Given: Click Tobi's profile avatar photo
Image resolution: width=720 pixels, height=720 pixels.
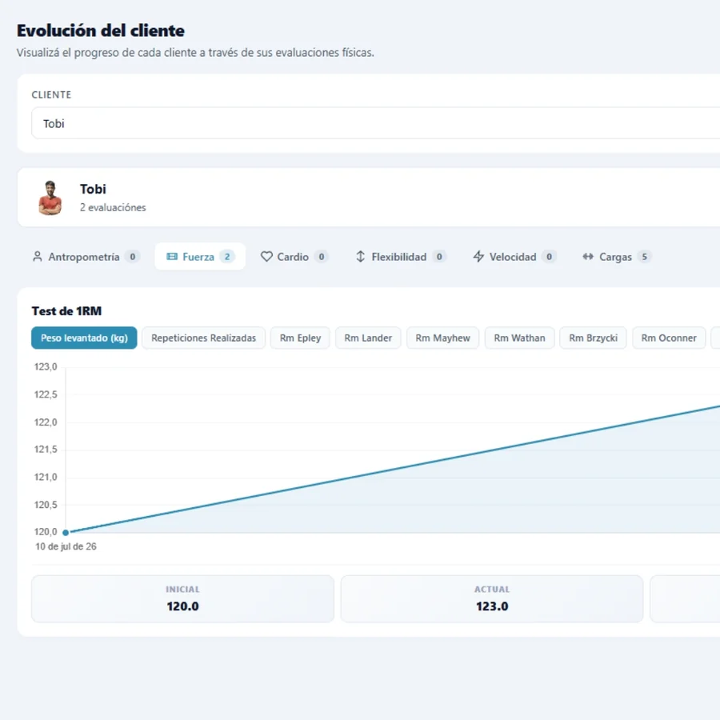Looking at the screenshot, I should 50,198.
